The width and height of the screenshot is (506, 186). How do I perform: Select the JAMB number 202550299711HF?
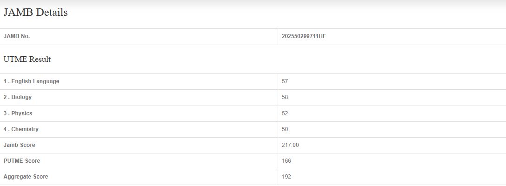point(304,36)
